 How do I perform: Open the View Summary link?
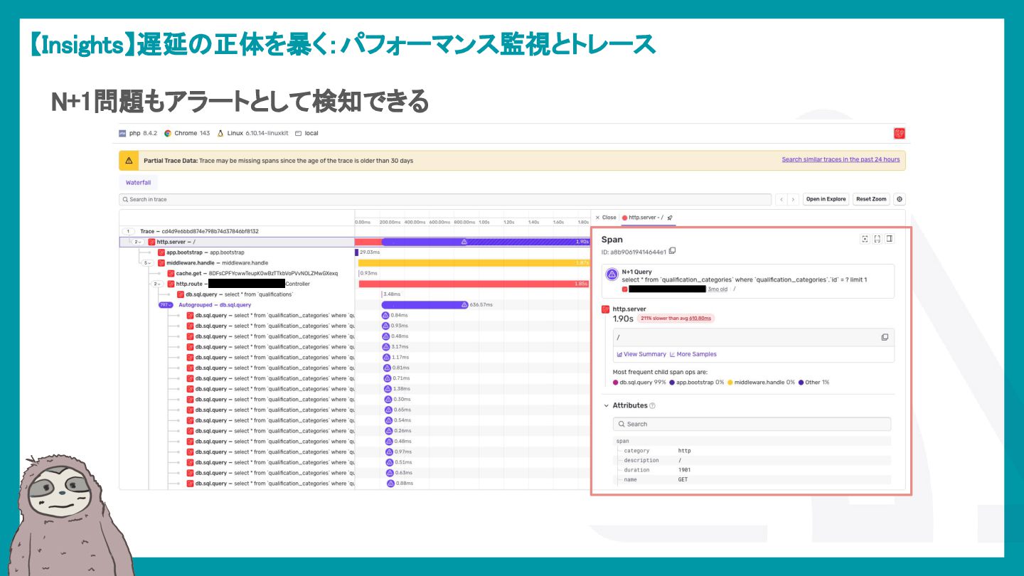(641, 354)
